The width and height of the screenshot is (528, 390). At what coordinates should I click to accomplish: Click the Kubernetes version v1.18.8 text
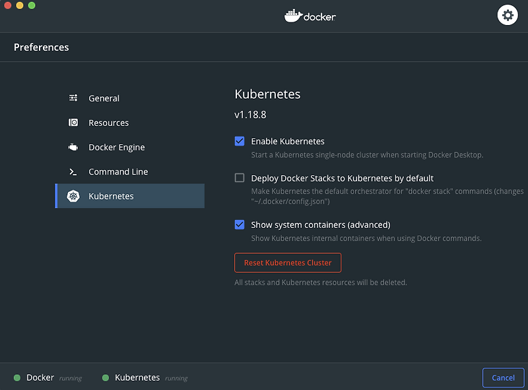point(250,115)
